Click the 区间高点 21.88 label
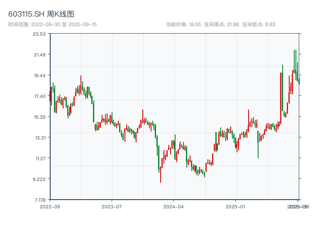The height and width of the screenshot is (249, 332). click(x=222, y=24)
